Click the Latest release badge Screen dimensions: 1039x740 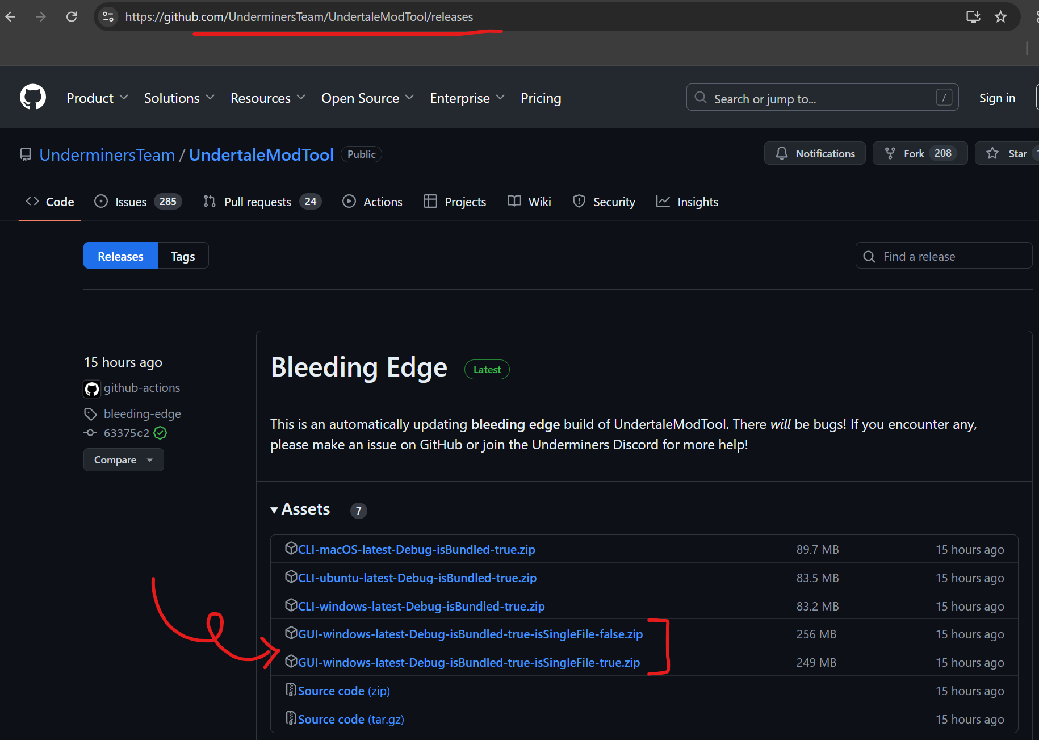pyautogui.click(x=487, y=370)
